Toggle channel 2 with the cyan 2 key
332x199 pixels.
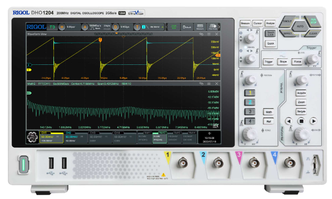pos(250,102)
